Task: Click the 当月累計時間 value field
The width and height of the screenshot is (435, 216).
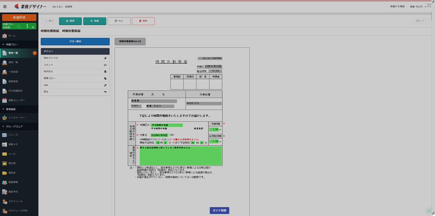Action: pyautogui.click(x=214, y=141)
